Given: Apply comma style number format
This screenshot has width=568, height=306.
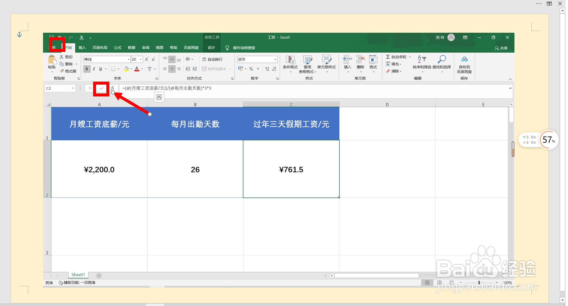Looking at the screenshot, I should (258, 69).
